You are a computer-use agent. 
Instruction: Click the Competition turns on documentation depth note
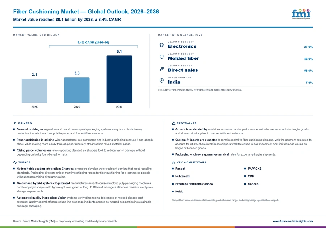click(x=225, y=200)
